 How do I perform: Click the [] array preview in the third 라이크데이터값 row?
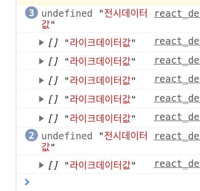click(53, 80)
